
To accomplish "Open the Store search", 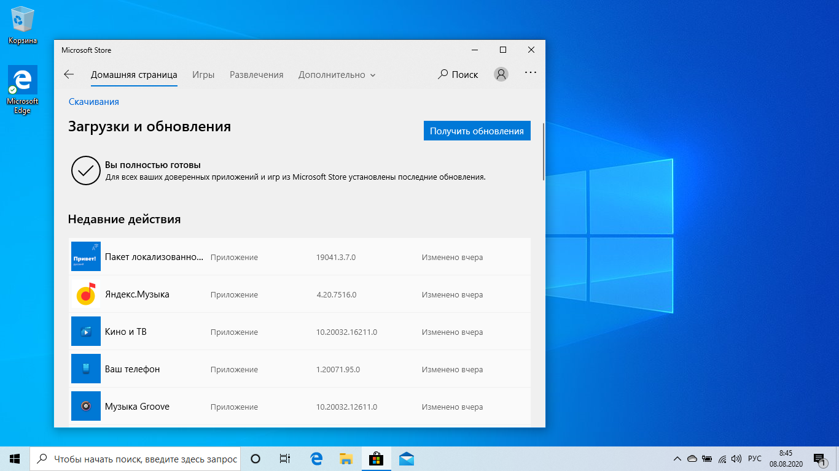I will pos(458,74).
